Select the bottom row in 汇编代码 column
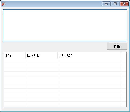 [x=89, y=103]
